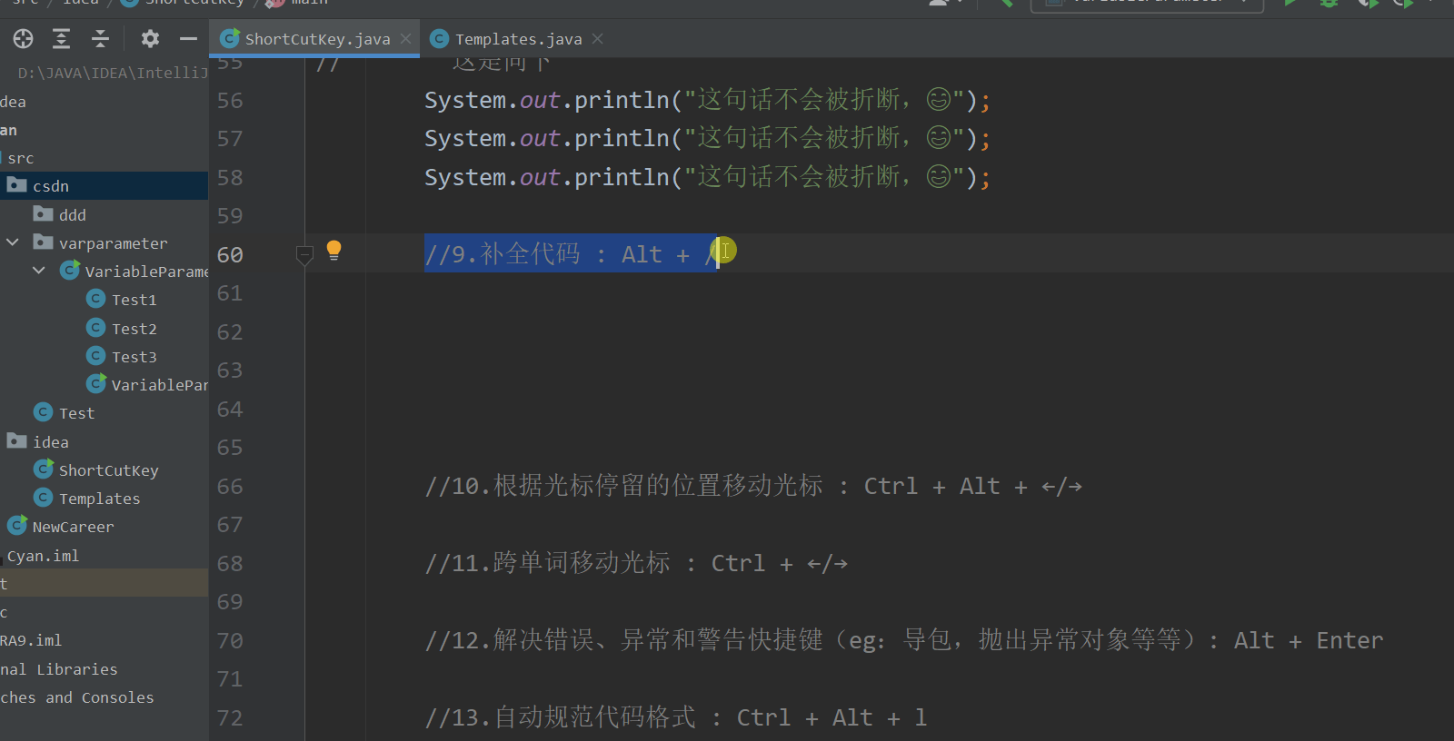Collapse the VariableParameter file node
The image size is (1454, 741).
pyautogui.click(x=39, y=271)
